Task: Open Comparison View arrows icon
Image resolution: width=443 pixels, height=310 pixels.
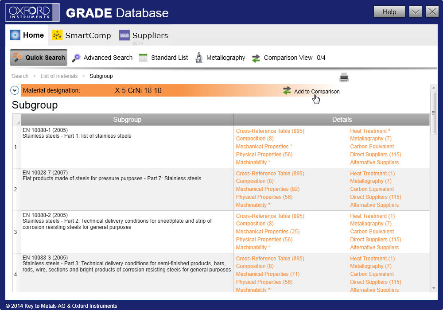Action: 256,58
